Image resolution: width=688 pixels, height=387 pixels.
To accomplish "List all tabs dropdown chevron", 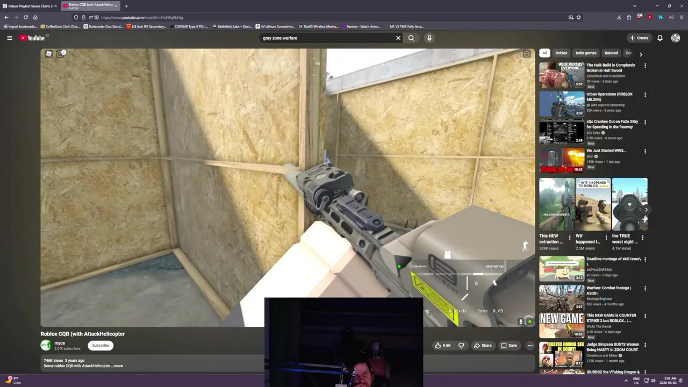I will click(634, 6).
